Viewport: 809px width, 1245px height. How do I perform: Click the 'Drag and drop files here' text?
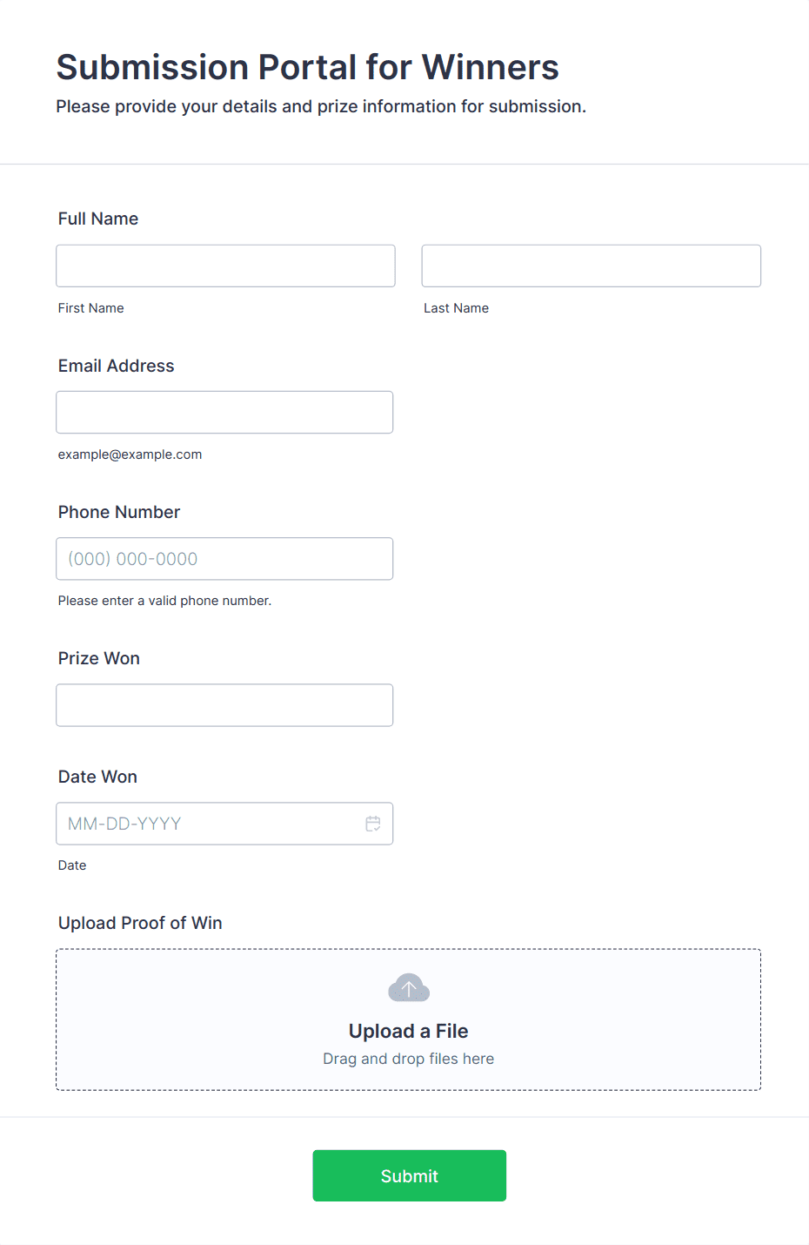[x=409, y=1059]
